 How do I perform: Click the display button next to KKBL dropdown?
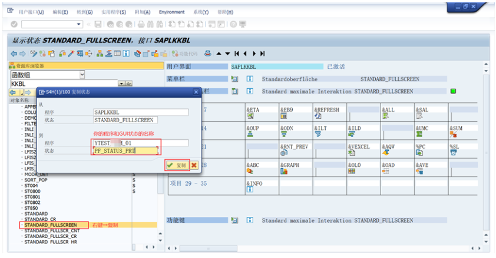[x=129, y=83]
